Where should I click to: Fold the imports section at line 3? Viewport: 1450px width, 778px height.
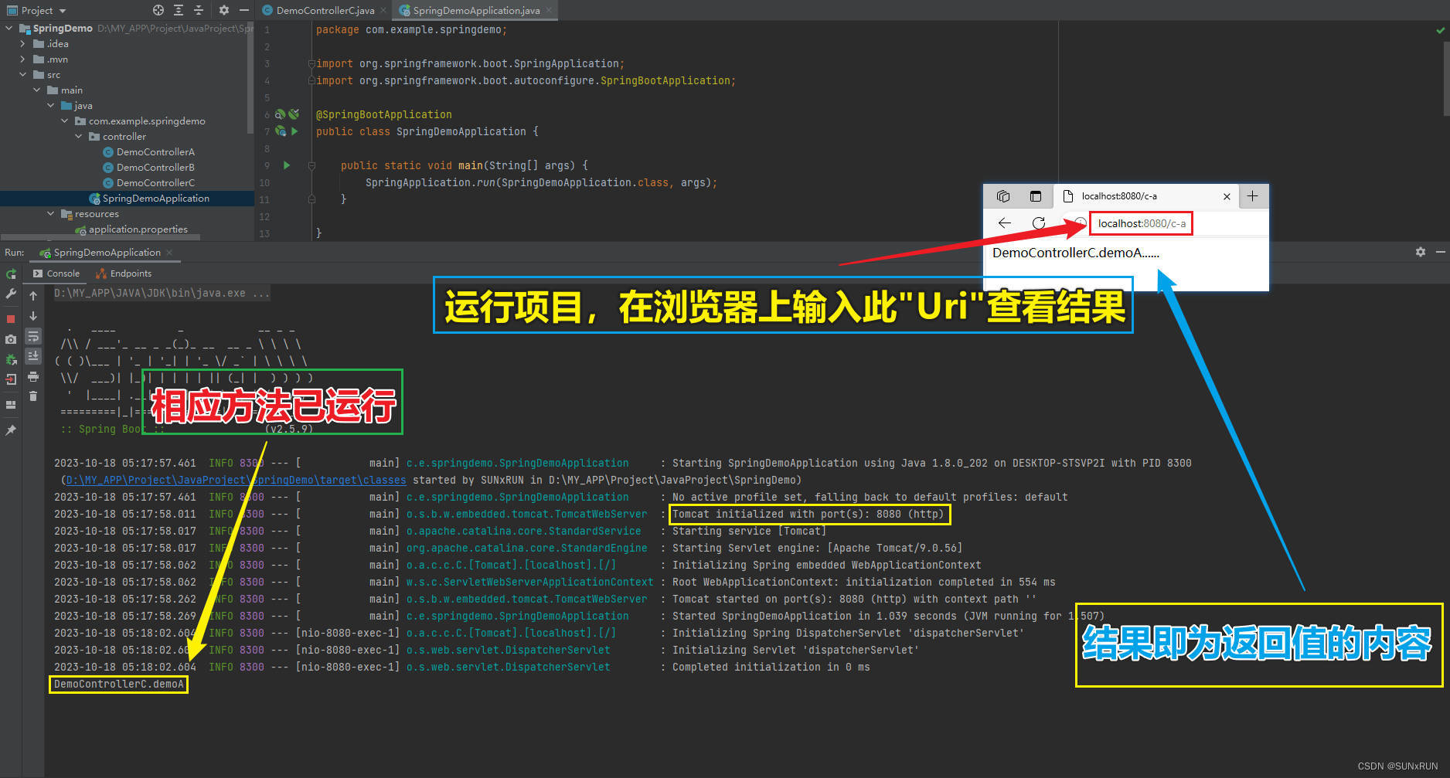coord(311,63)
